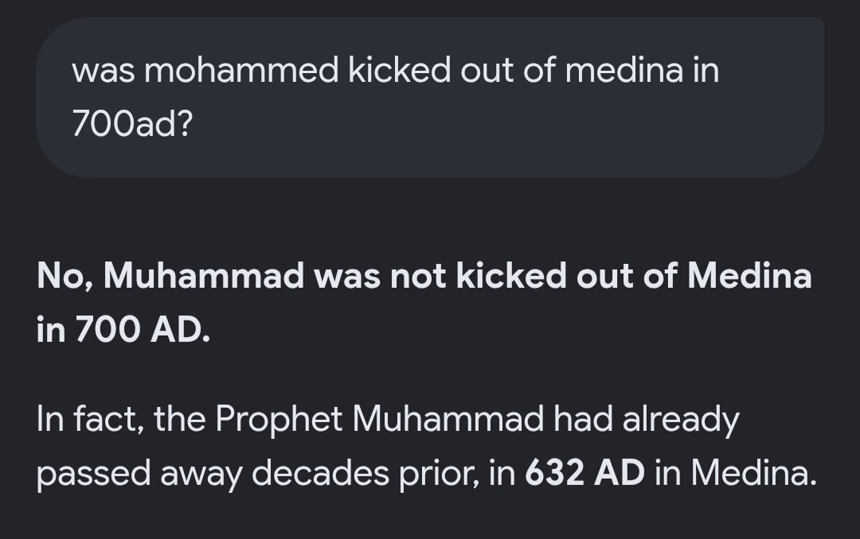This screenshot has height=539, width=860.
Task: Select the word "mohammed" in the question
Action: tap(241, 71)
